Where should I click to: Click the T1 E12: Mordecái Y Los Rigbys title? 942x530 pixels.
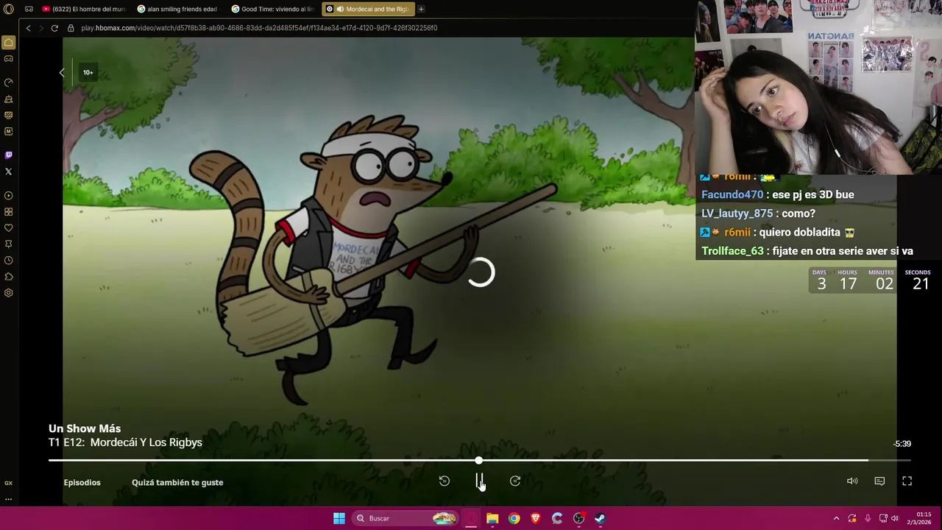pyautogui.click(x=125, y=442)
